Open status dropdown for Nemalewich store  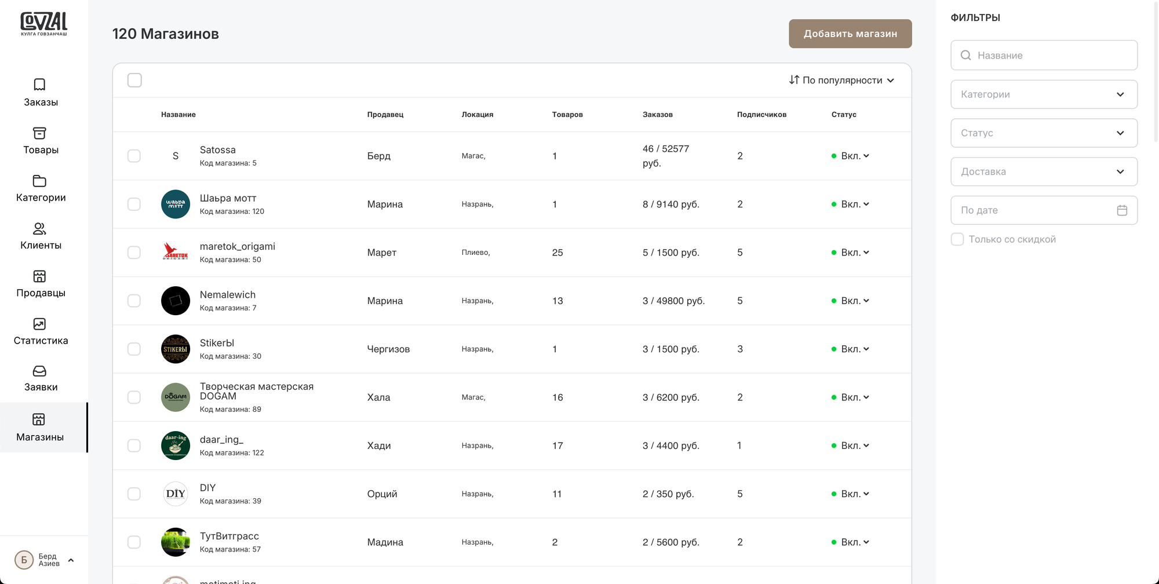[855, 301]
